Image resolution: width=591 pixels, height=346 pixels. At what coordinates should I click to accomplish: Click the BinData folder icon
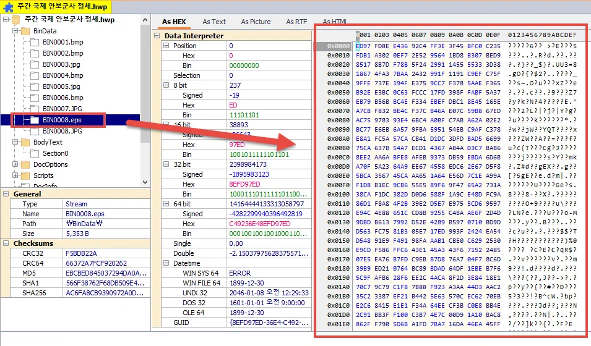25,31
